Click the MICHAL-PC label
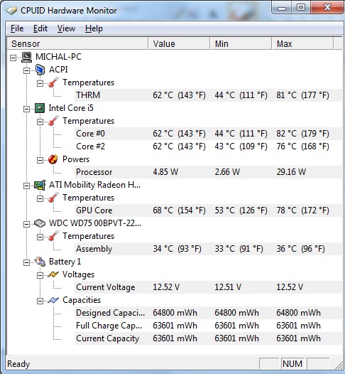 point(59,57)
